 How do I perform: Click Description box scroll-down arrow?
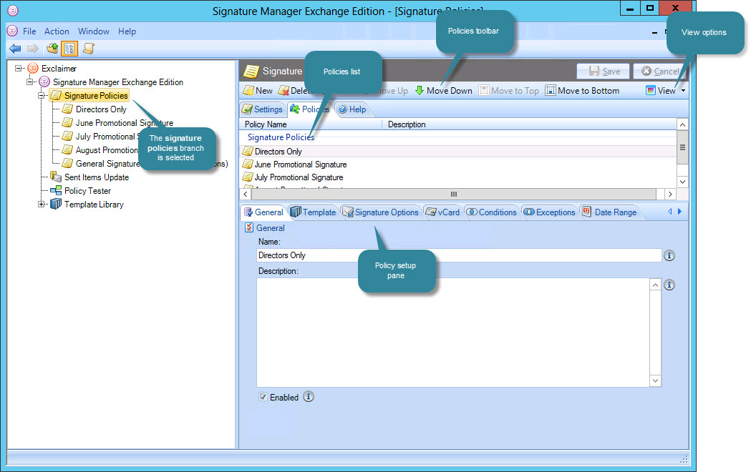[x=655, y=380]
